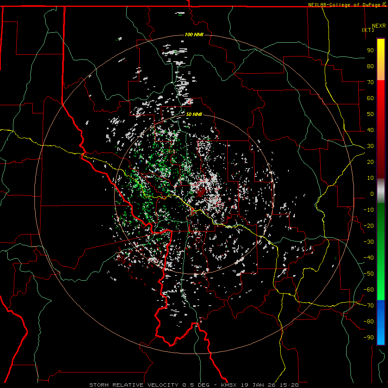Click the -70 value on velocity scale
Image resolution: width=388 pixels, height=388 pixels.
coord(369,306)
